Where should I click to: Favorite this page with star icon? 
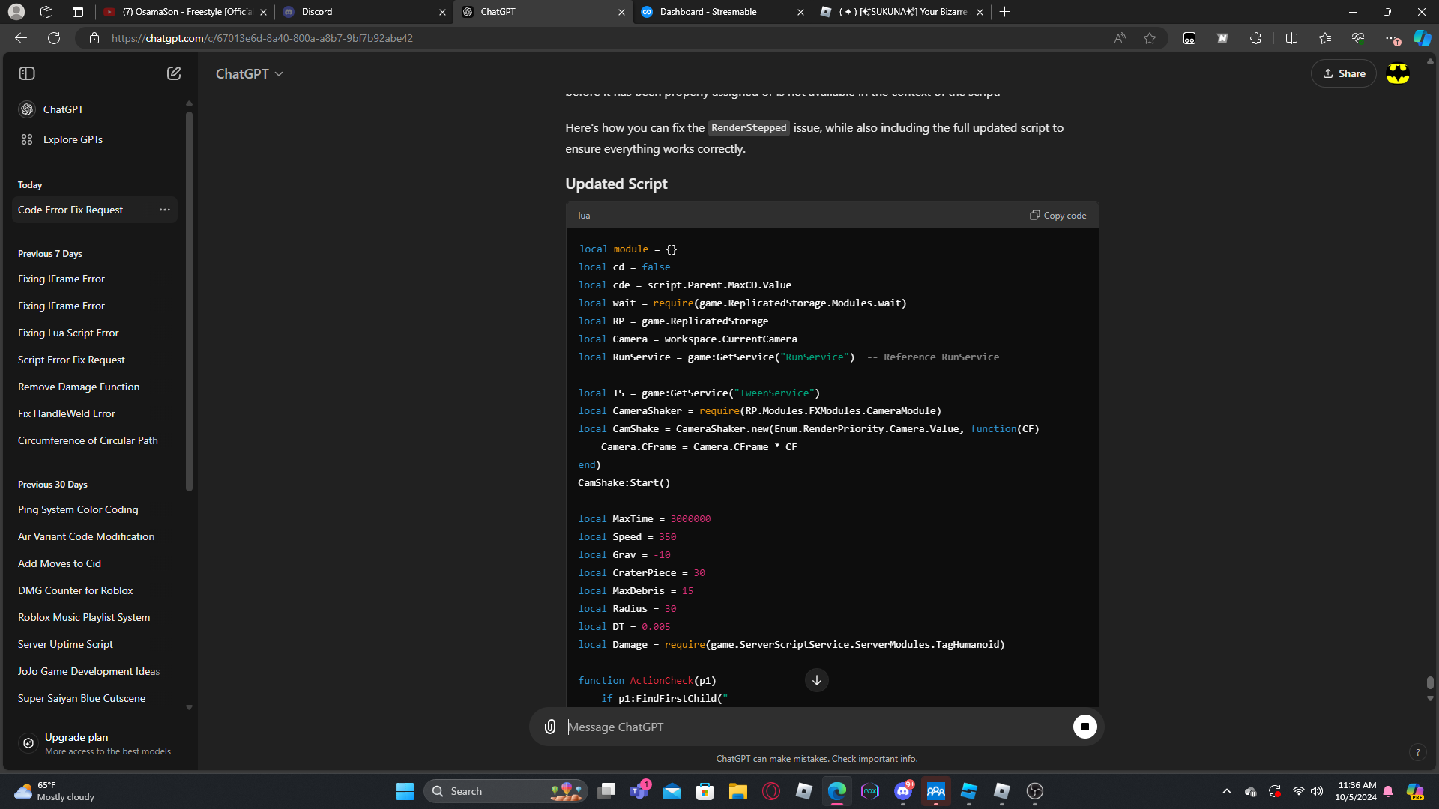(x=1150, y=38)
